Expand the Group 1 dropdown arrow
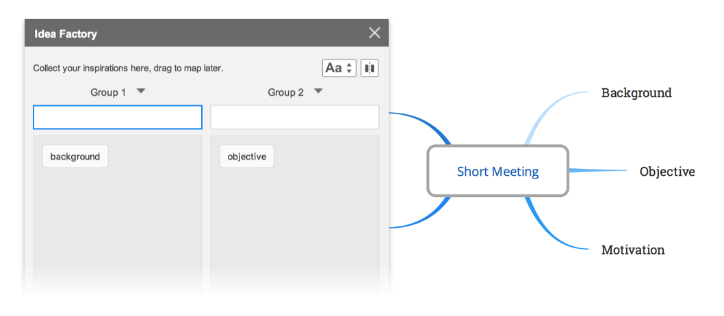 (x=141, y=91)
